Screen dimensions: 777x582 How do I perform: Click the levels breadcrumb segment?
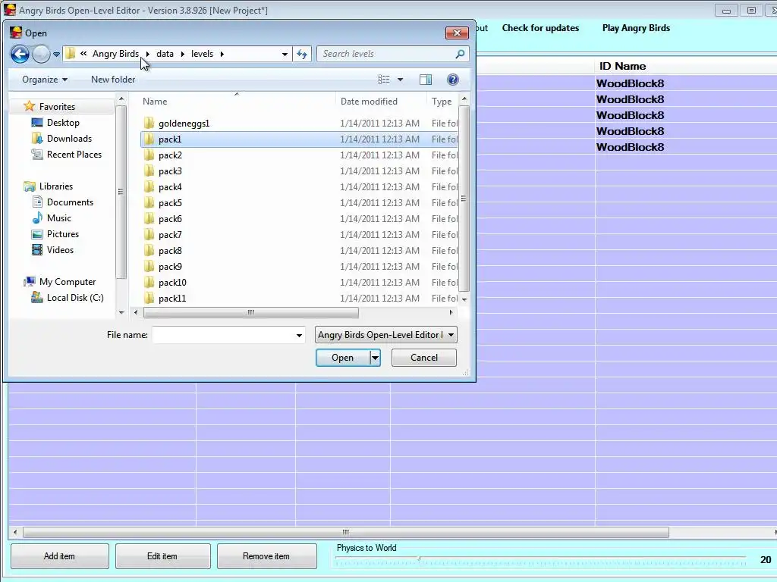(202, 54)
